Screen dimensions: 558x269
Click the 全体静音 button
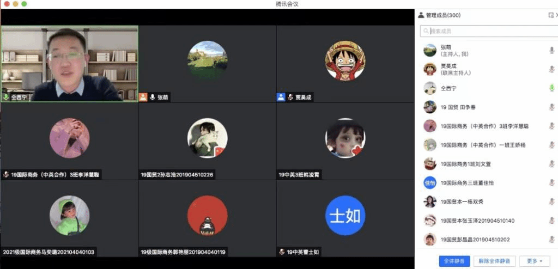[454, 261]
